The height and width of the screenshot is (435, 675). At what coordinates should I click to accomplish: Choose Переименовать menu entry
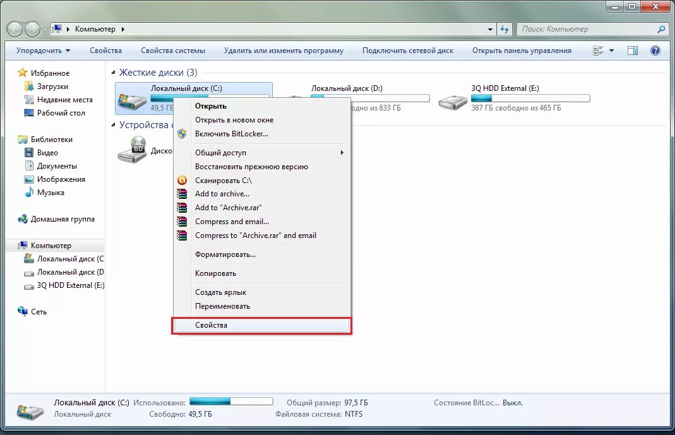coord(222,306)
